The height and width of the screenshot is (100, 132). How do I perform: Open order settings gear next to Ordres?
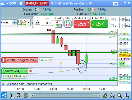point(49,9)
